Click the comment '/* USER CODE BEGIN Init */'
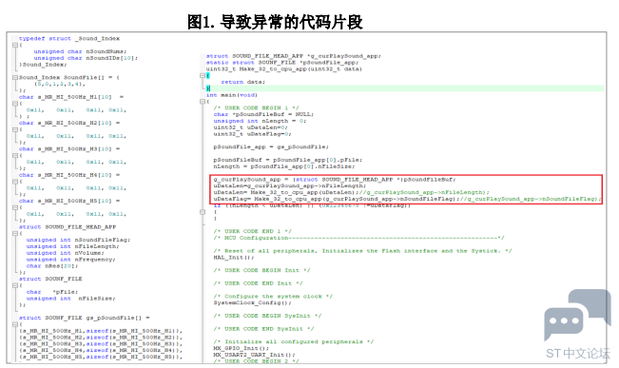This screenshot has width=619, height=368. [x=262, y=270]
